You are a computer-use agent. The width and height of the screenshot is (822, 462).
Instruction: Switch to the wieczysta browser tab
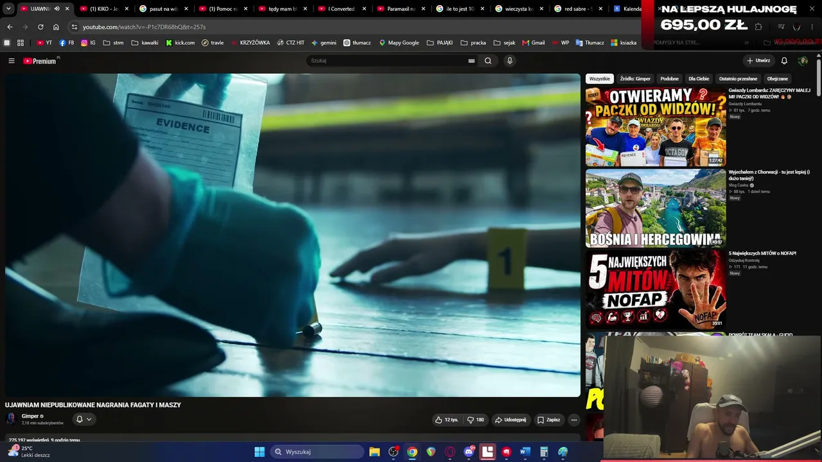[519, 9]
